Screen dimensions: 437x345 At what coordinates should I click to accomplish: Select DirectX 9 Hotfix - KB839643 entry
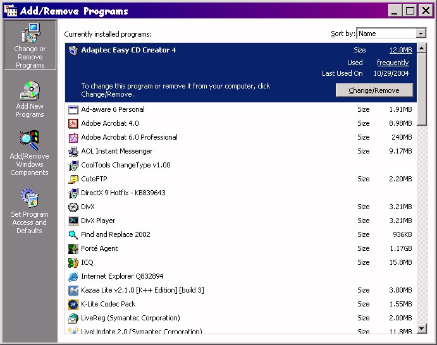[x=123, y=193]
